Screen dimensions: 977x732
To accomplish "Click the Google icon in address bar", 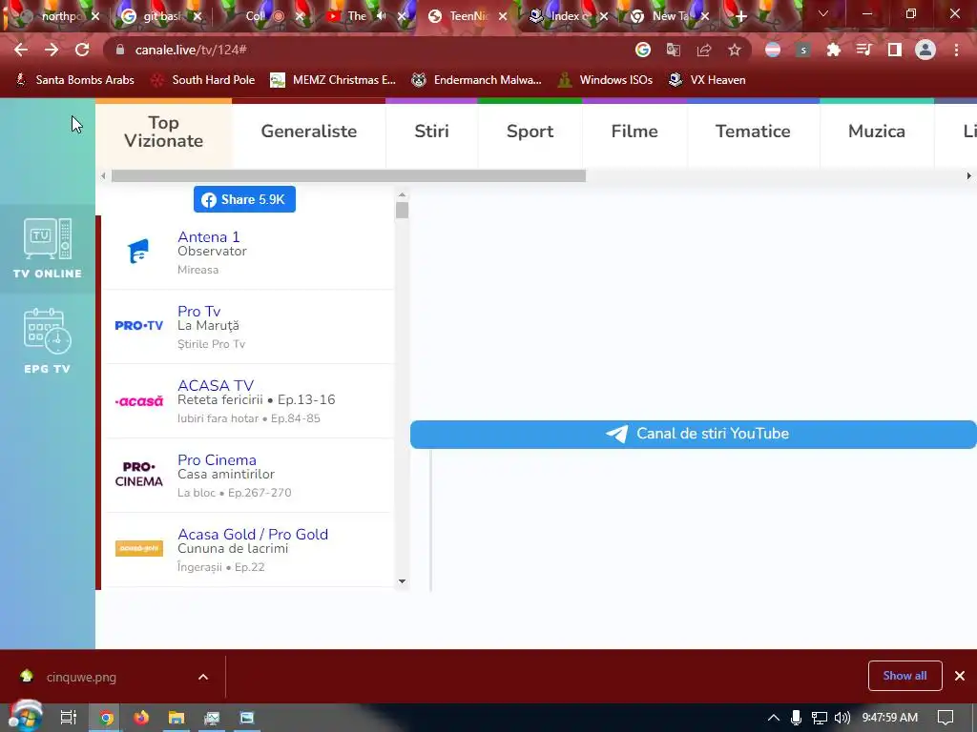I will point(643,50).
